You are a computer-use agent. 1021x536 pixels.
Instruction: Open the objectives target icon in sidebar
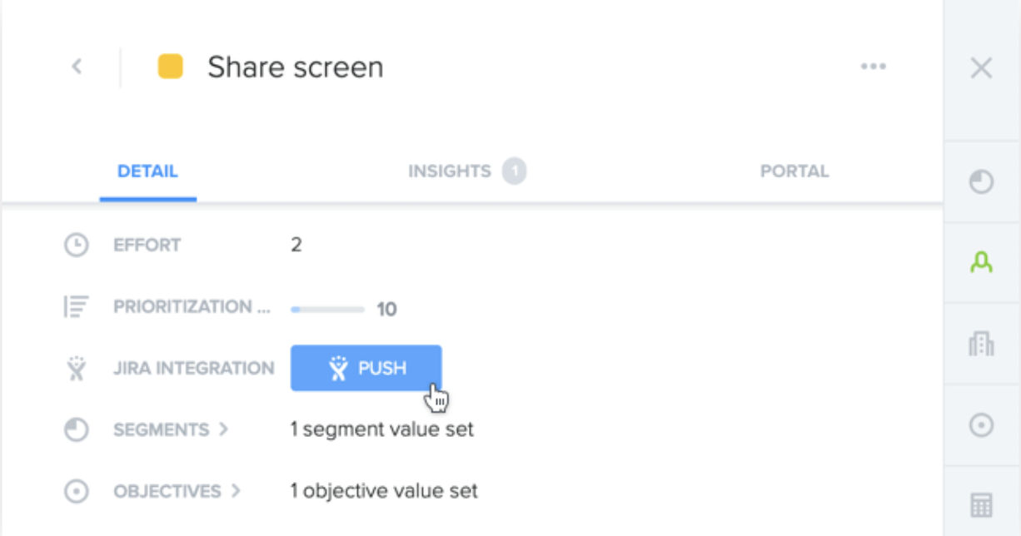[x=982, y=425]
